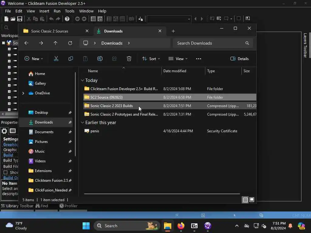Open Fusion toolbar frame combo box
311x233 pixels.
(169, 19)
